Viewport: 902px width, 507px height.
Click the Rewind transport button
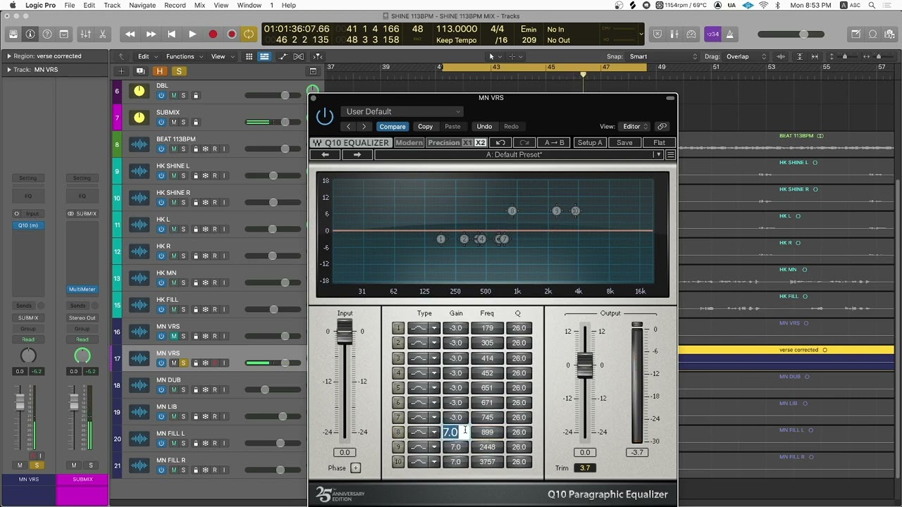130,34
